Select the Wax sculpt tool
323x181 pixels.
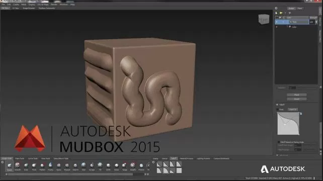(x=84, y=166)
